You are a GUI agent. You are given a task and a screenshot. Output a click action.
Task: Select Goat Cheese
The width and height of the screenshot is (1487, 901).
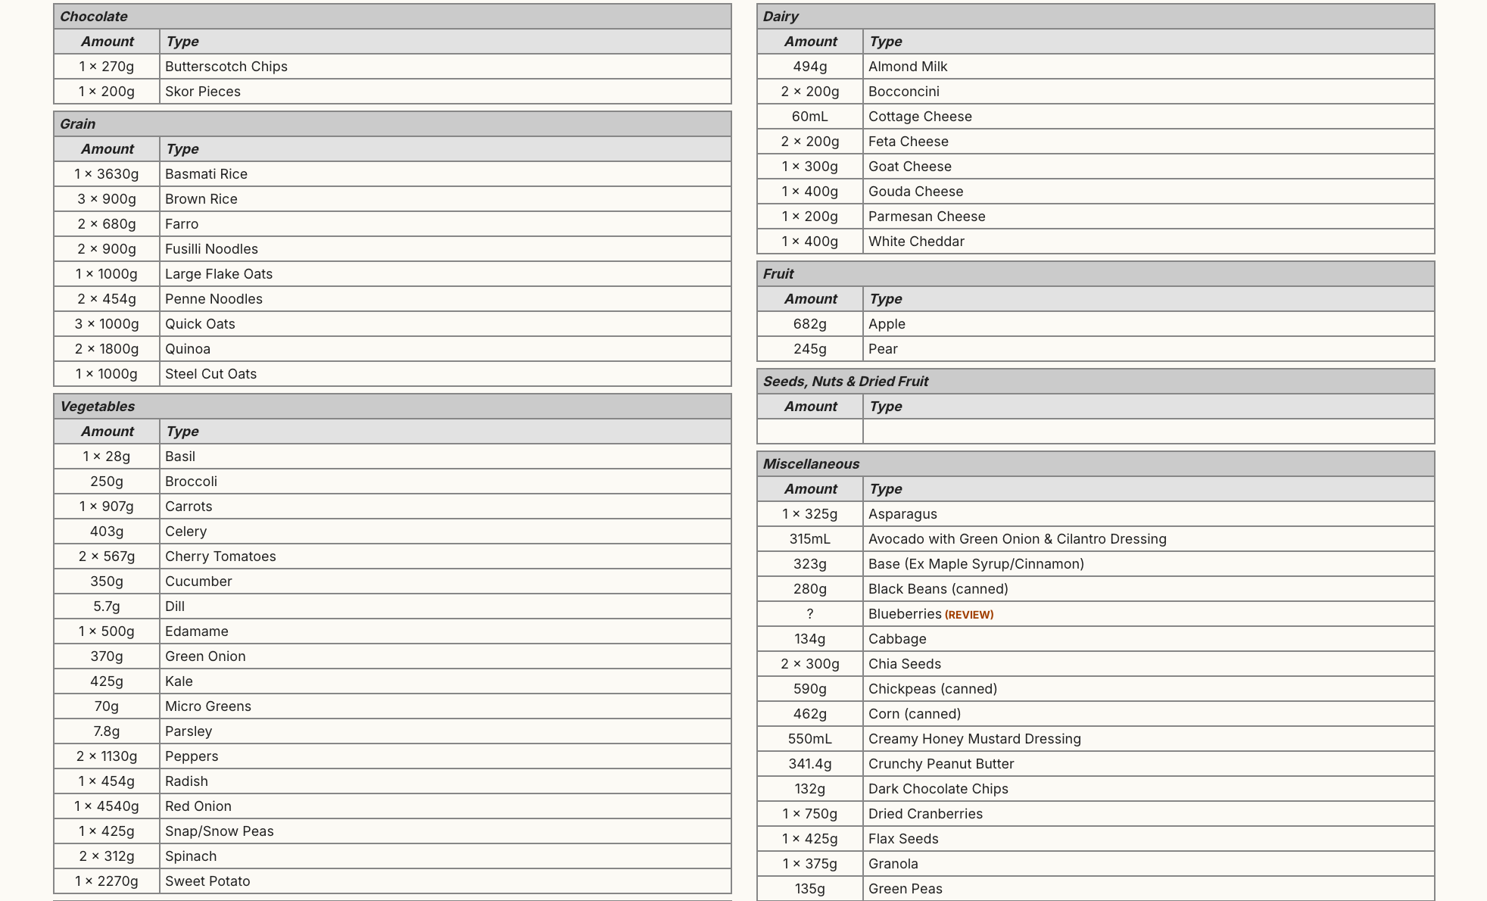tap(1096, 167)
